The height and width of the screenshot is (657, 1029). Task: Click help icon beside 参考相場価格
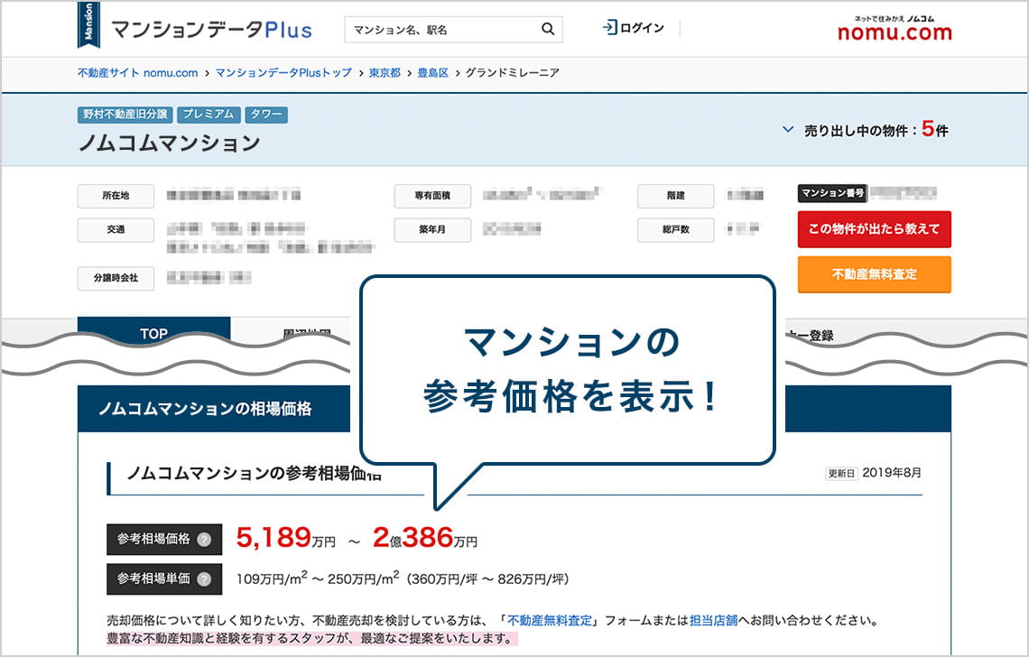(205, 540)
